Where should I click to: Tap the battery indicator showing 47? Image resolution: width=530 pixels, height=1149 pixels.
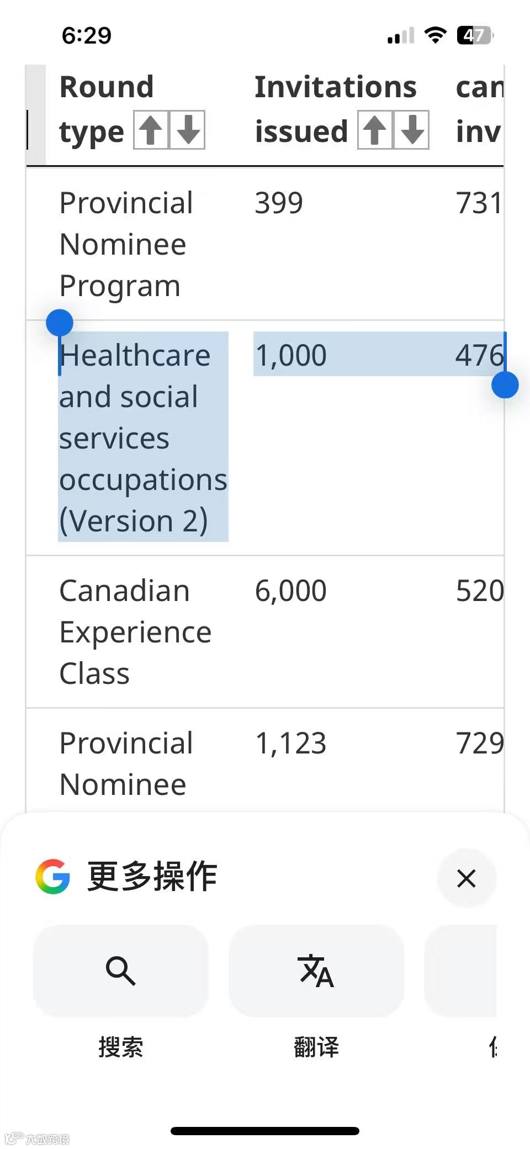pyautogui.click(x=475, y=35)
